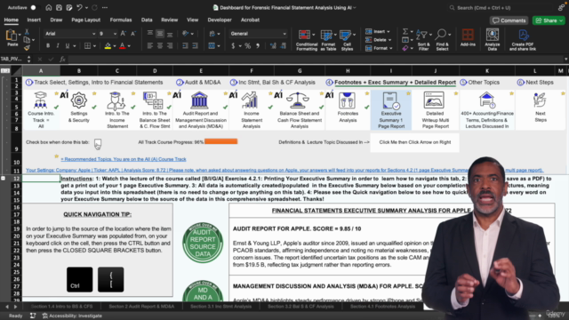This screenshot has height=320, width=569.
Task: Click the Comments button
Action: [509, 20]
